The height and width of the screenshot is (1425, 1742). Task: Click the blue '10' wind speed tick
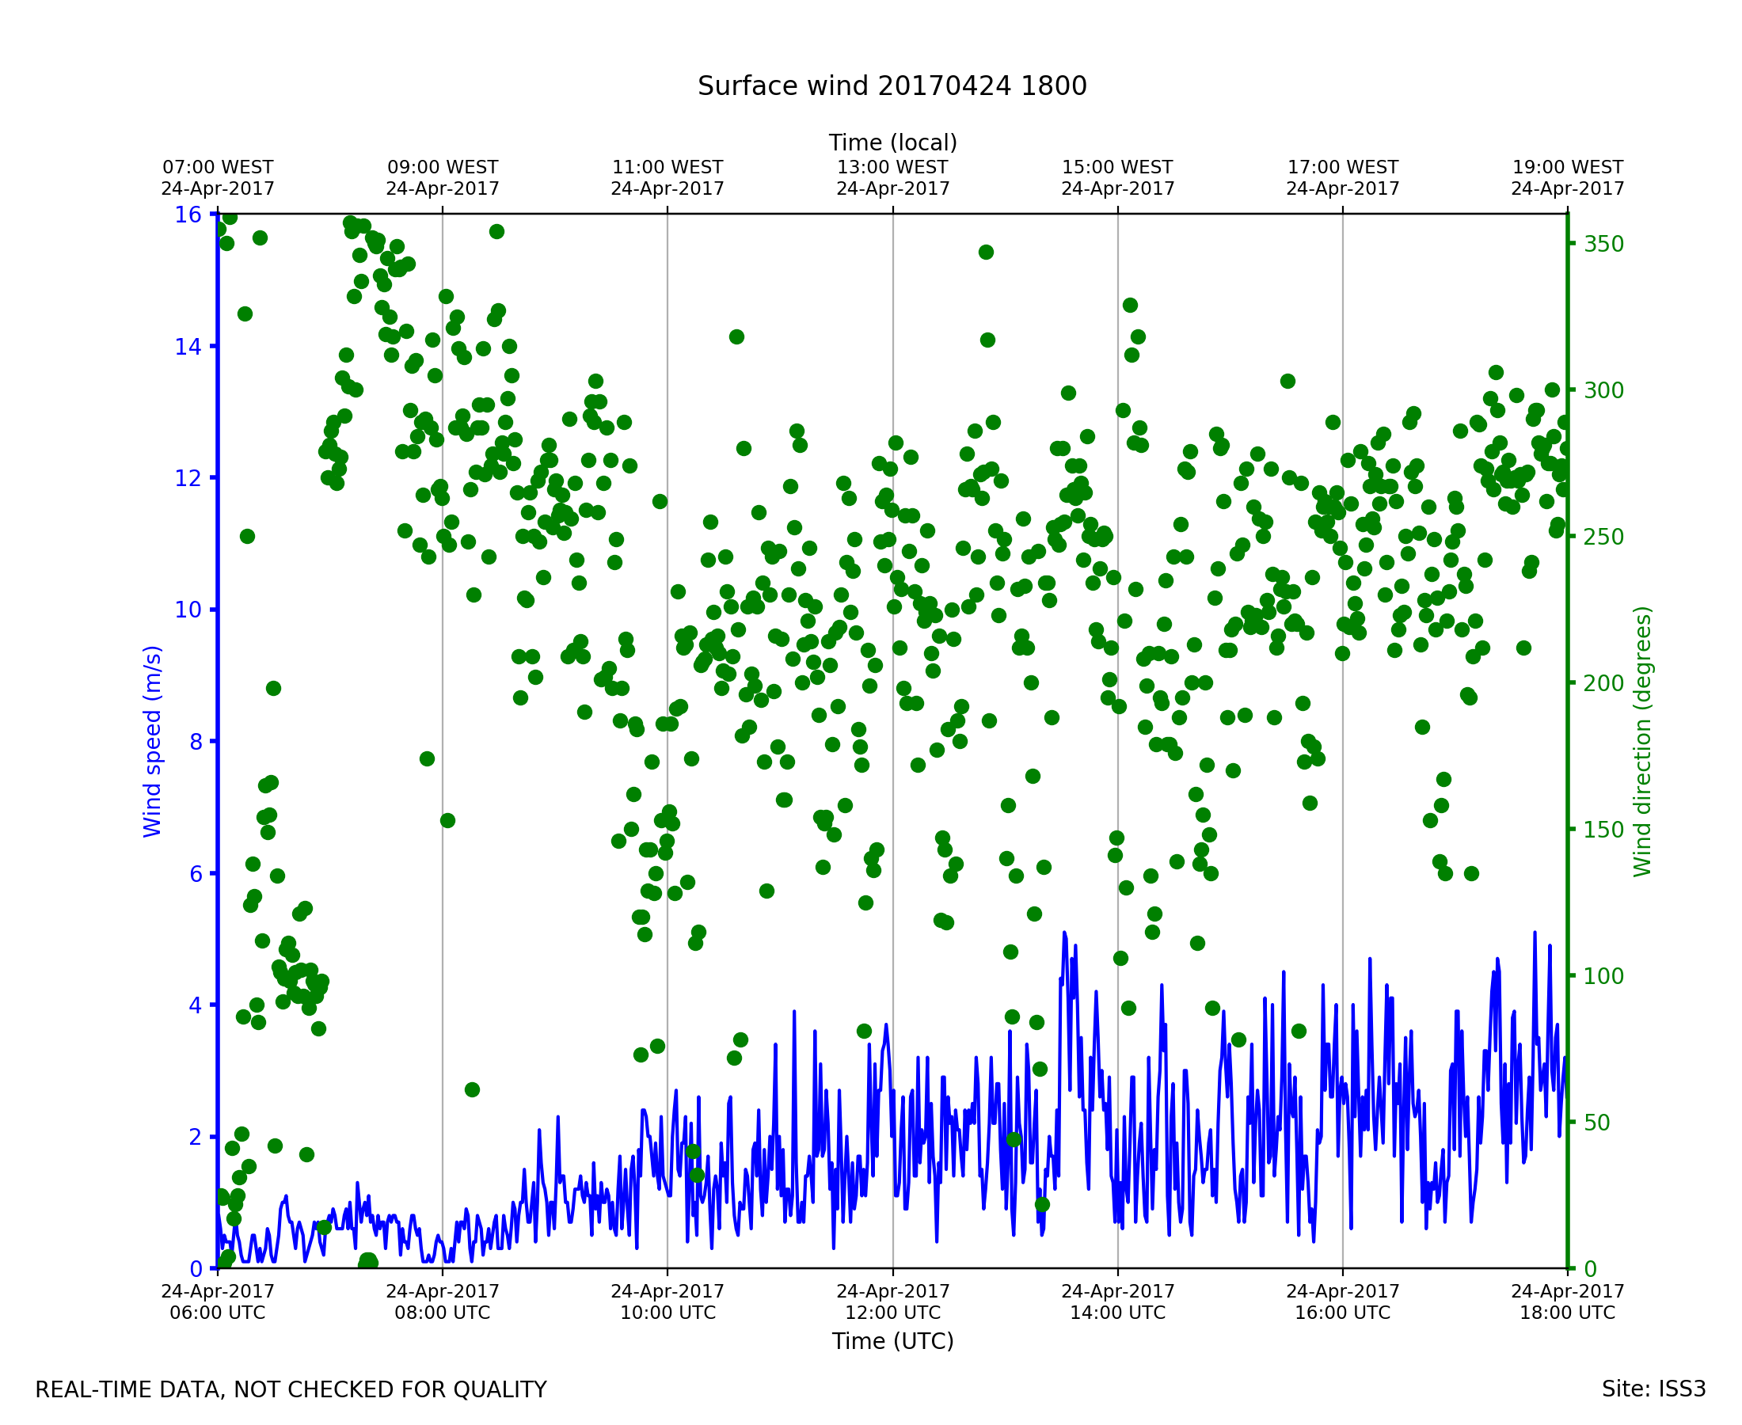tap(187, 610)
